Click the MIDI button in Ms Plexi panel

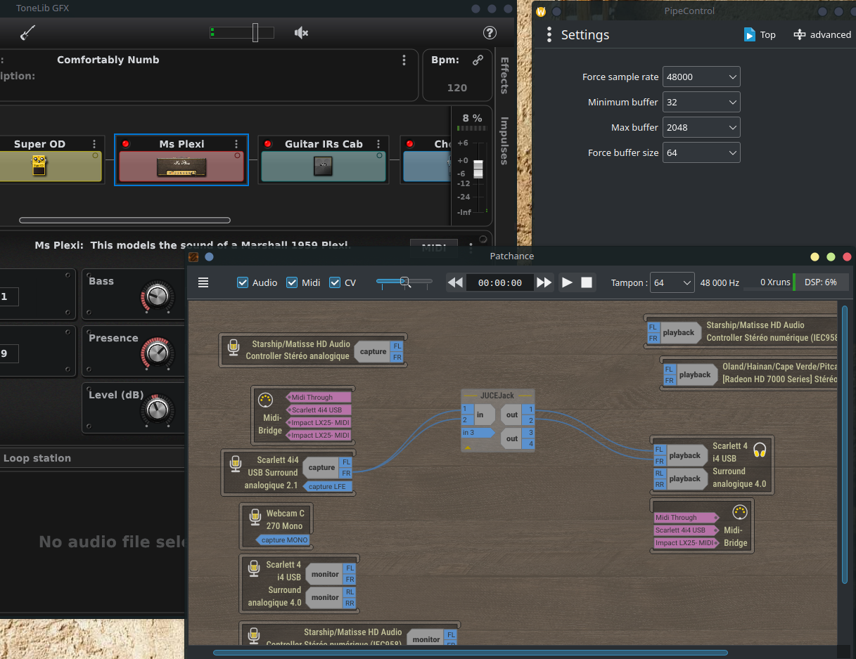click(434, 247)
